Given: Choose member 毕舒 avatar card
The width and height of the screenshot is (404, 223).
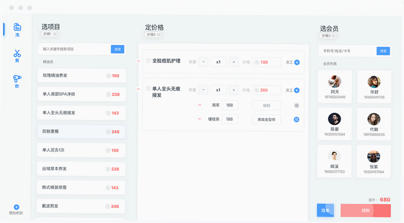Looking at the screenshot, I should point(374,87).
